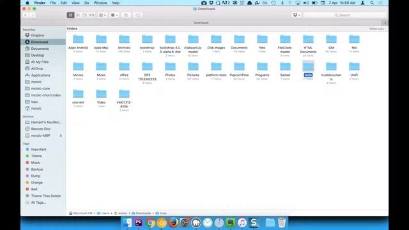Select the blue Important tag
Image resolution: width=409 pixels, height=230 pixels.
[x=38, y=149]
